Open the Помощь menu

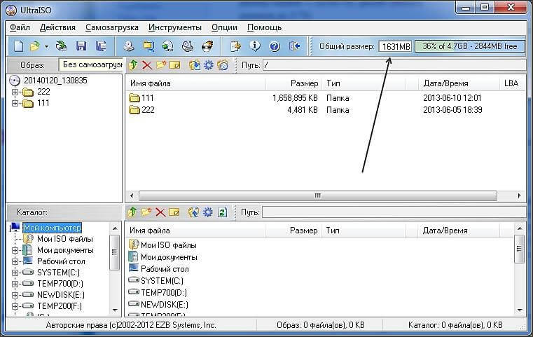264,27
